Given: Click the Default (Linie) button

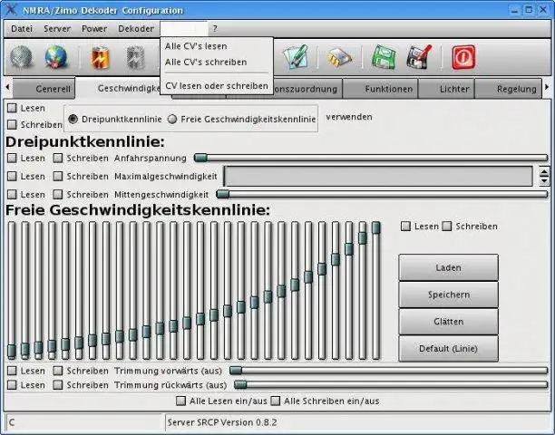Looking at the screenshot, I should [x=449, y=348].
